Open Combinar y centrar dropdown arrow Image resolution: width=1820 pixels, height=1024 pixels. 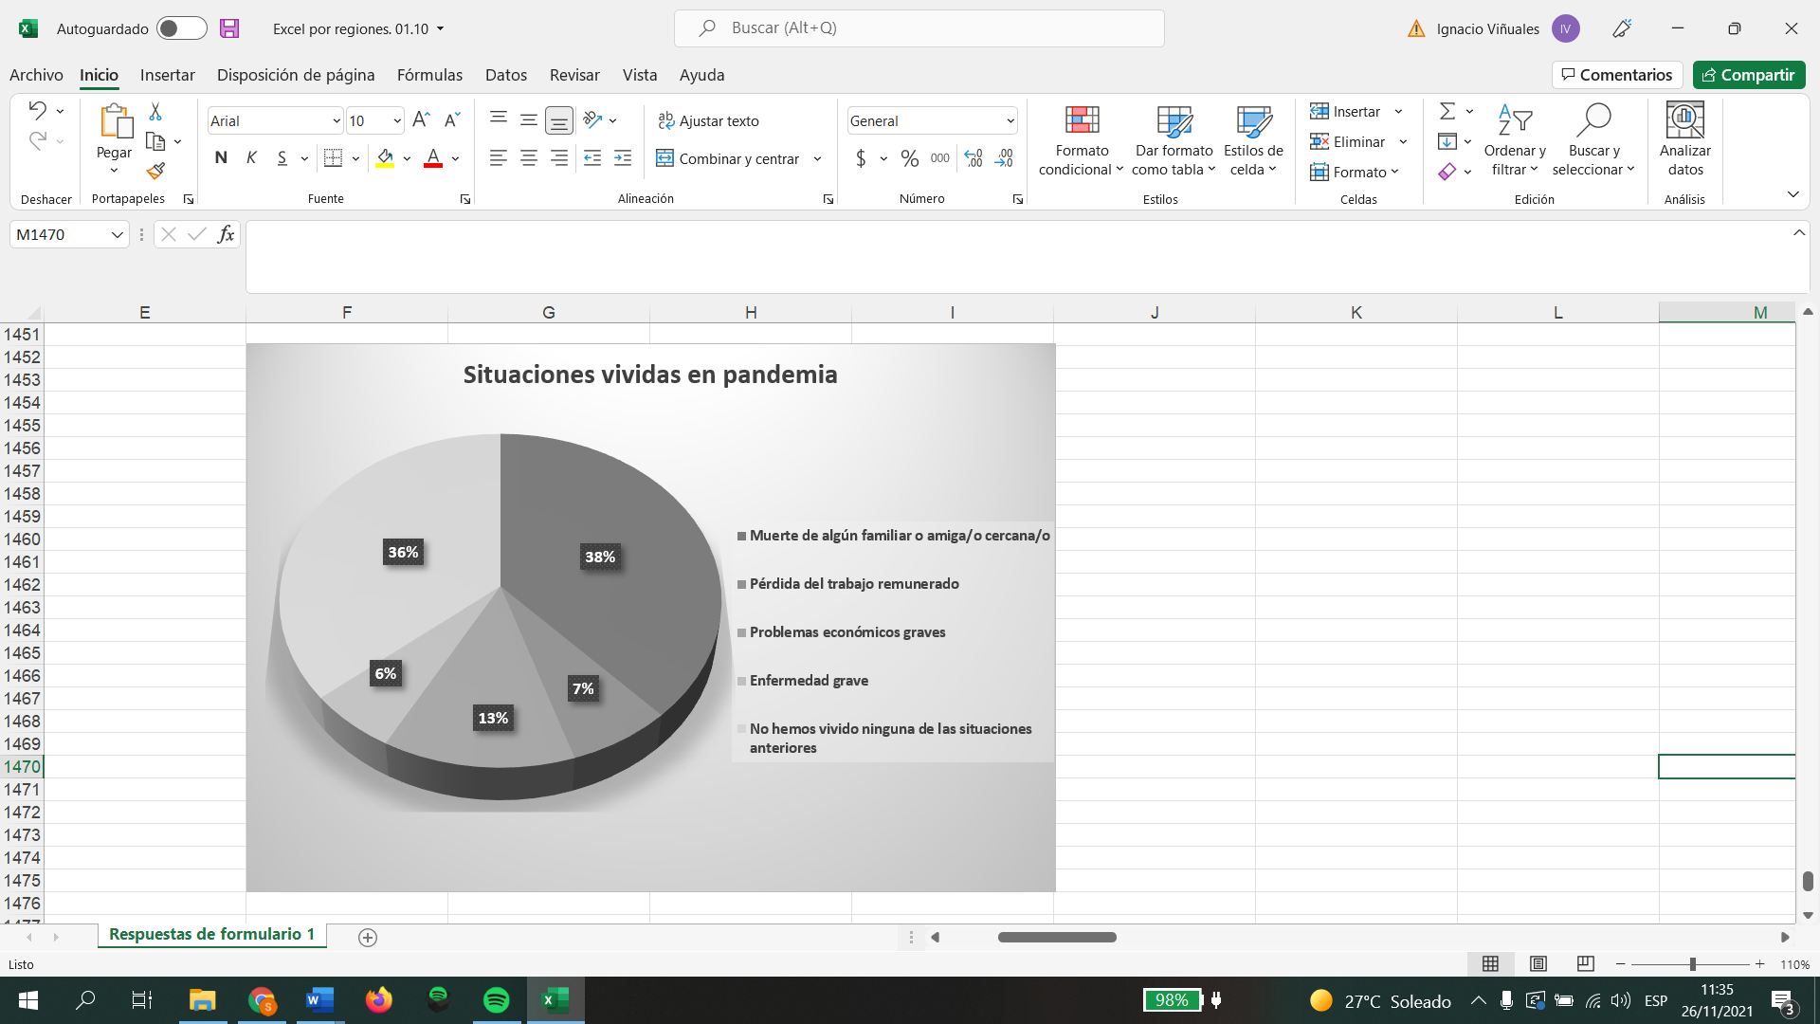(x=817, y=158)
